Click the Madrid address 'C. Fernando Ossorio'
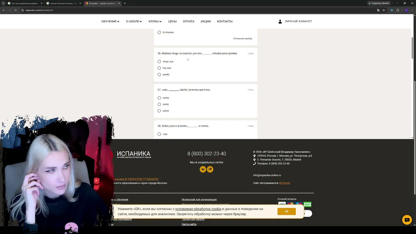The height and width of the screenshot is (234, 416). click(279, 160)
